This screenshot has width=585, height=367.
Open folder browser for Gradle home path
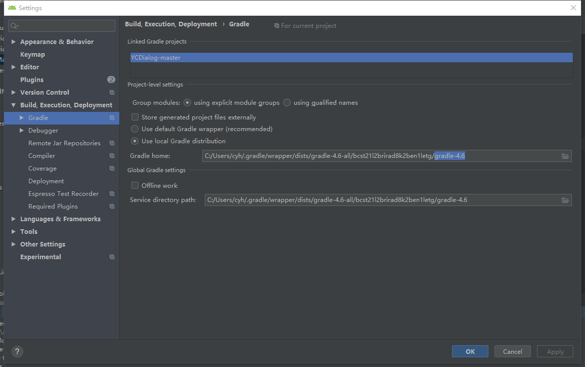(x=565, y=156)
